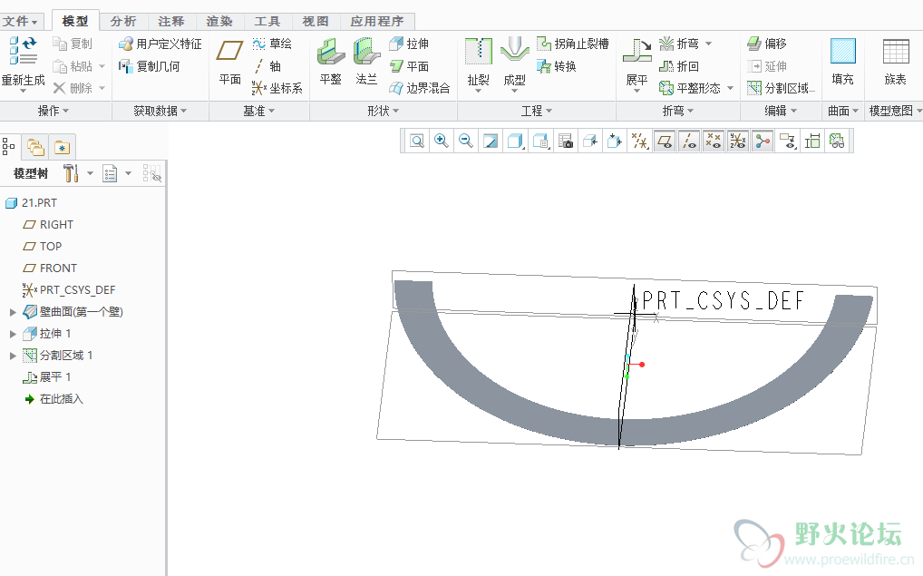Expand the 分割区域 1 tree node
The image size is (923, 576).
click(x=13, y=356)
